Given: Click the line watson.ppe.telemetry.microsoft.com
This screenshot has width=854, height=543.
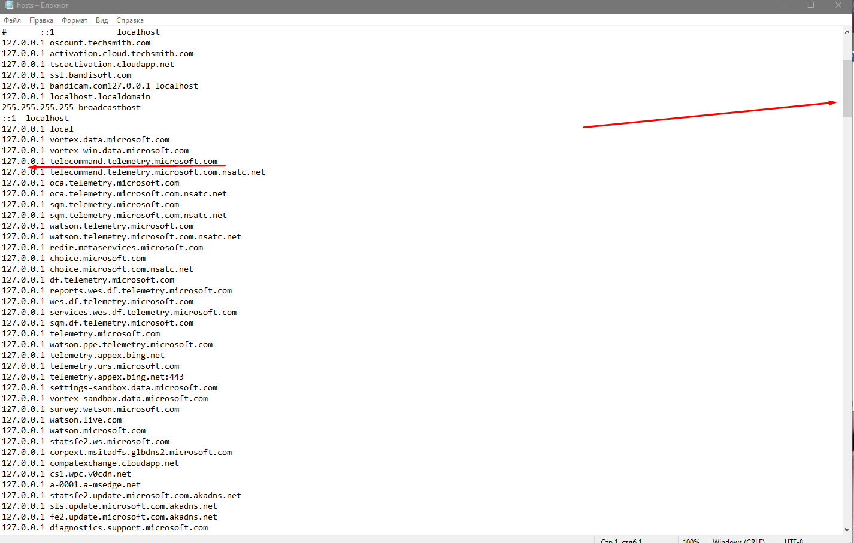Looking at the screenshot, I should [107, 345].
